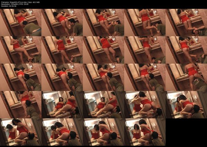The image size is (207, 147).
Task: Open the first thumbnail in the fourth row
Action: 21,105
